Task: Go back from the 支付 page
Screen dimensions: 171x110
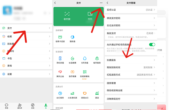Action: [x=55, y=3]
